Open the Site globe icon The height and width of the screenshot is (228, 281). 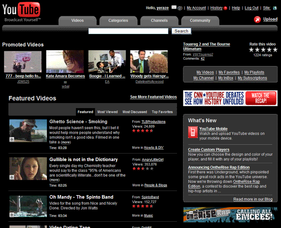[x=275, y=8]
